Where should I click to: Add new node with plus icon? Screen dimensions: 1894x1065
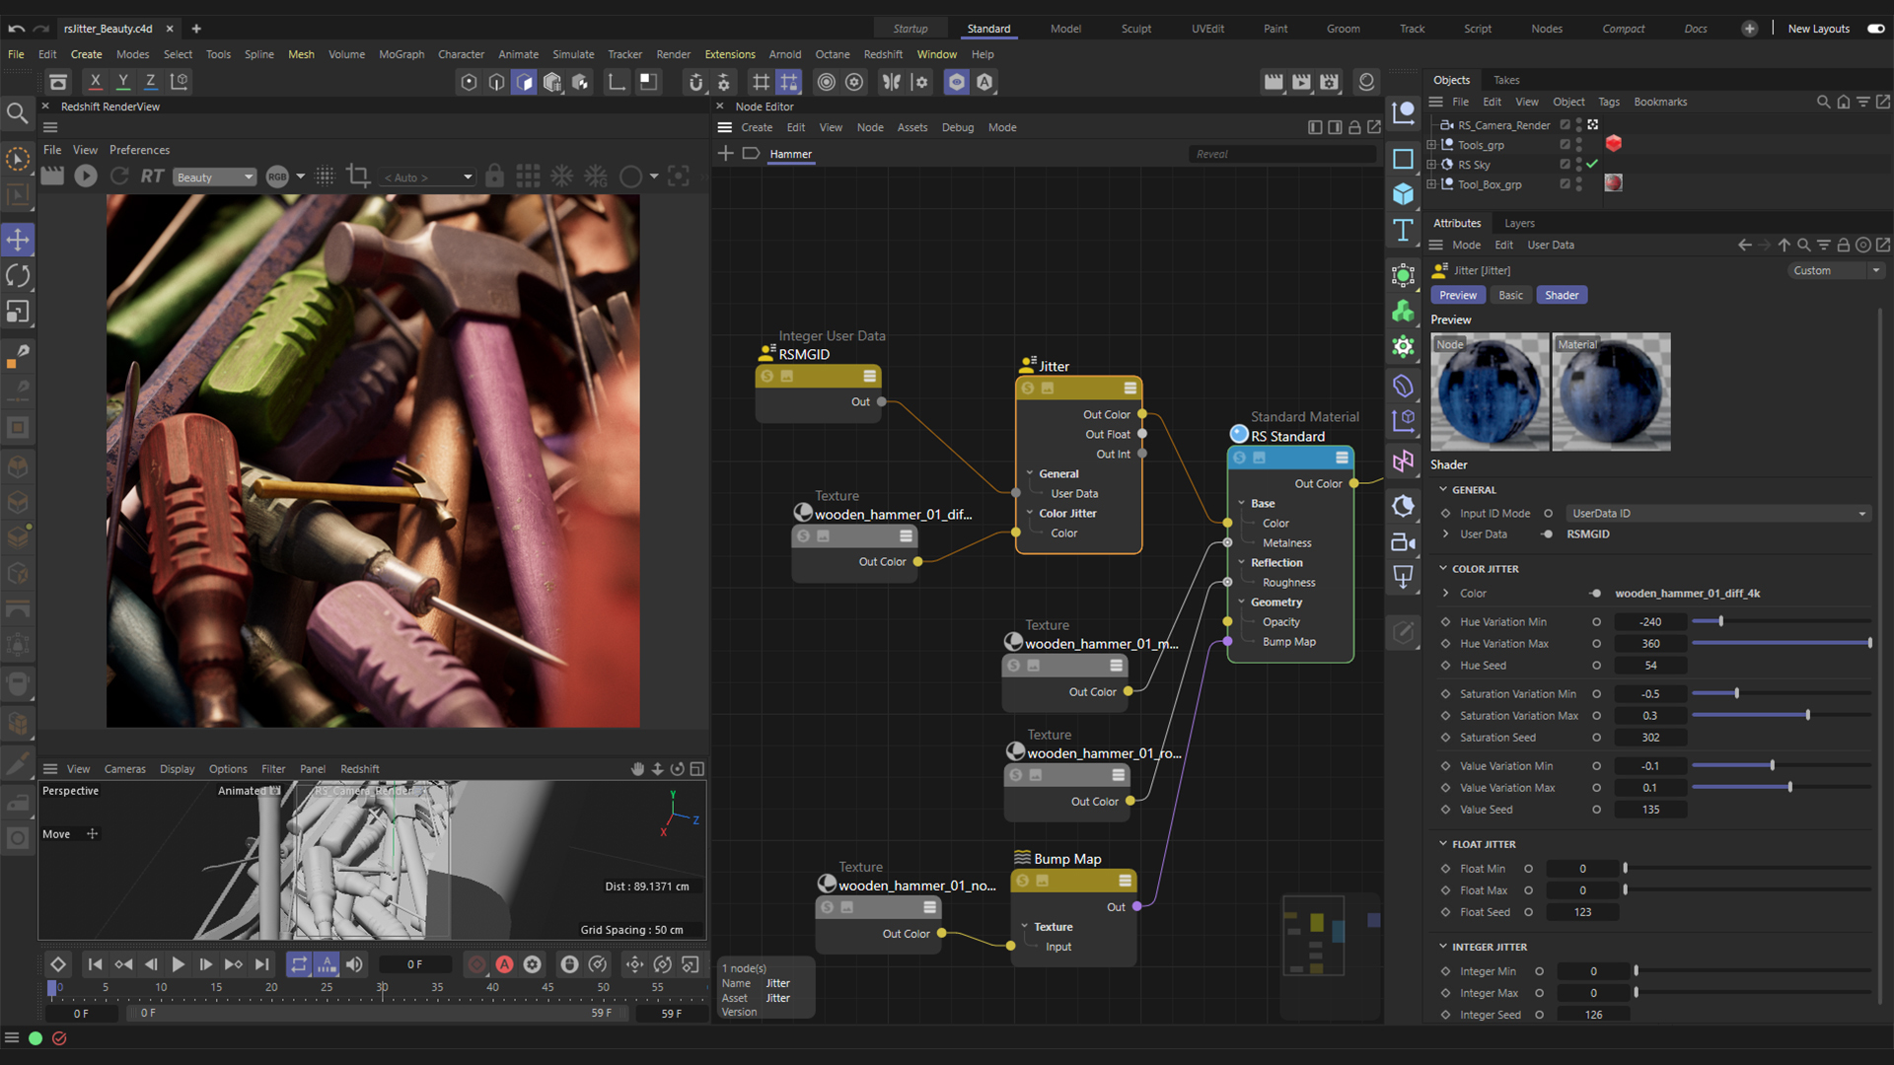coord(725,154)
